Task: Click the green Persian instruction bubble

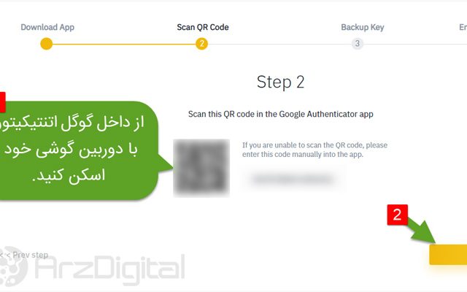Action: [79, 150]
